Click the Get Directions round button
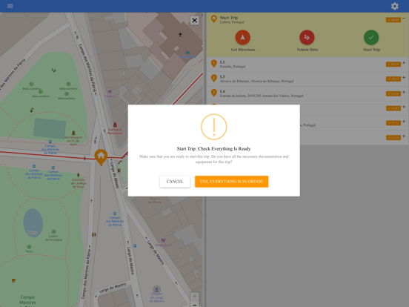The width and height of the screenshot is (409, 307). point(242,37)
